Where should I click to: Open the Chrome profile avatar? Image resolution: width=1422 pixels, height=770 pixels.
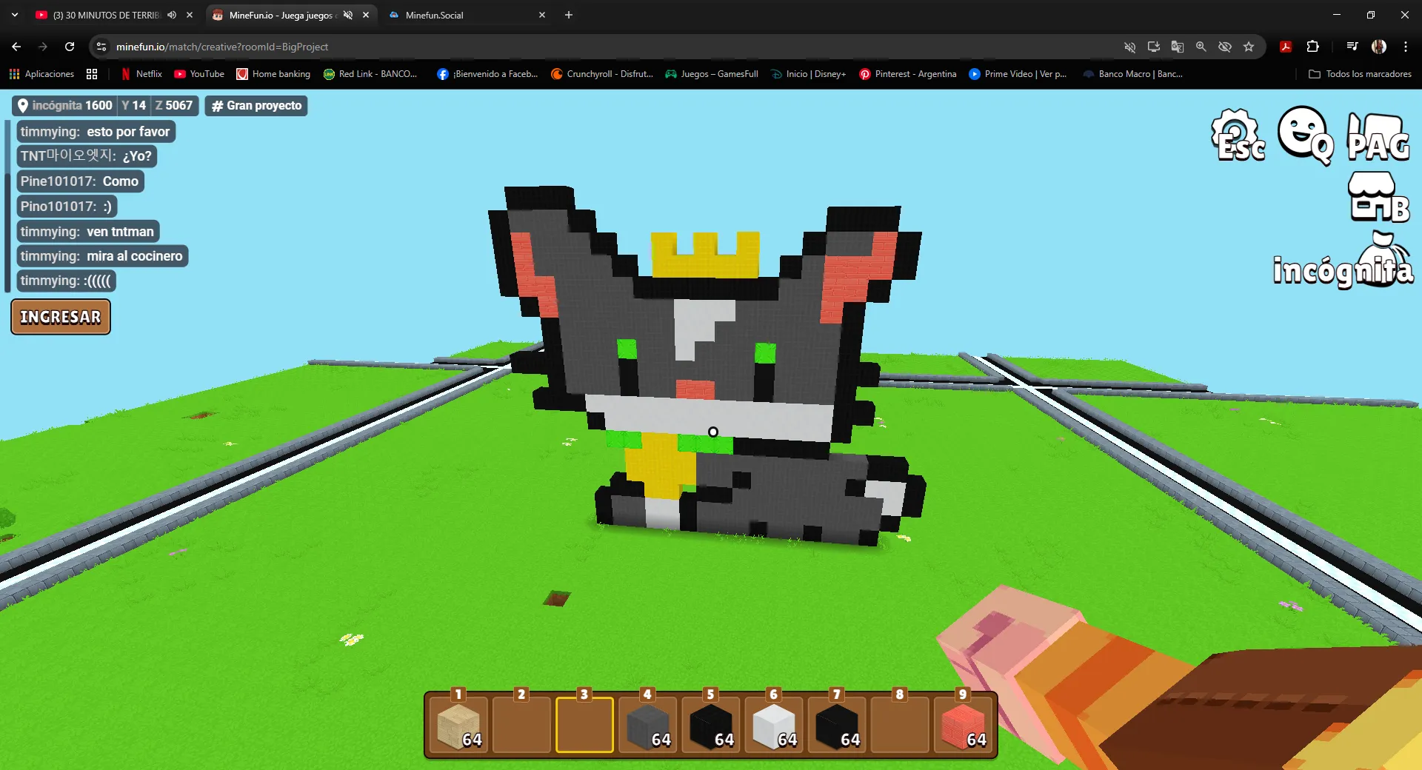point(1379,47)
